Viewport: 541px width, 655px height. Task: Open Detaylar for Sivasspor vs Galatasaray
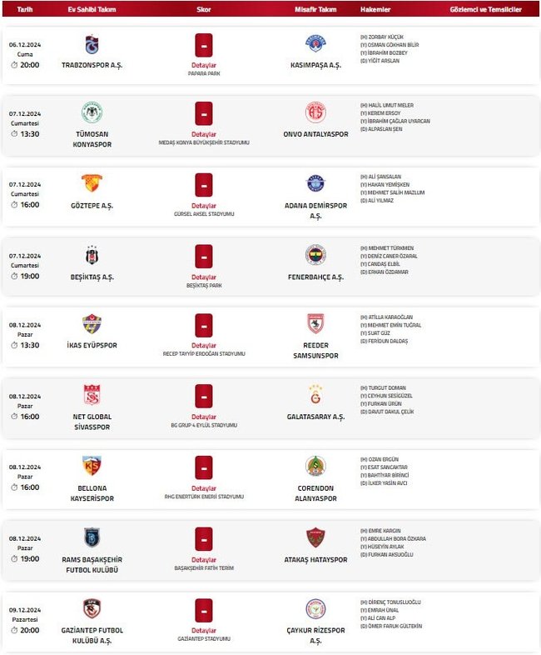click(x=204, y=417)
